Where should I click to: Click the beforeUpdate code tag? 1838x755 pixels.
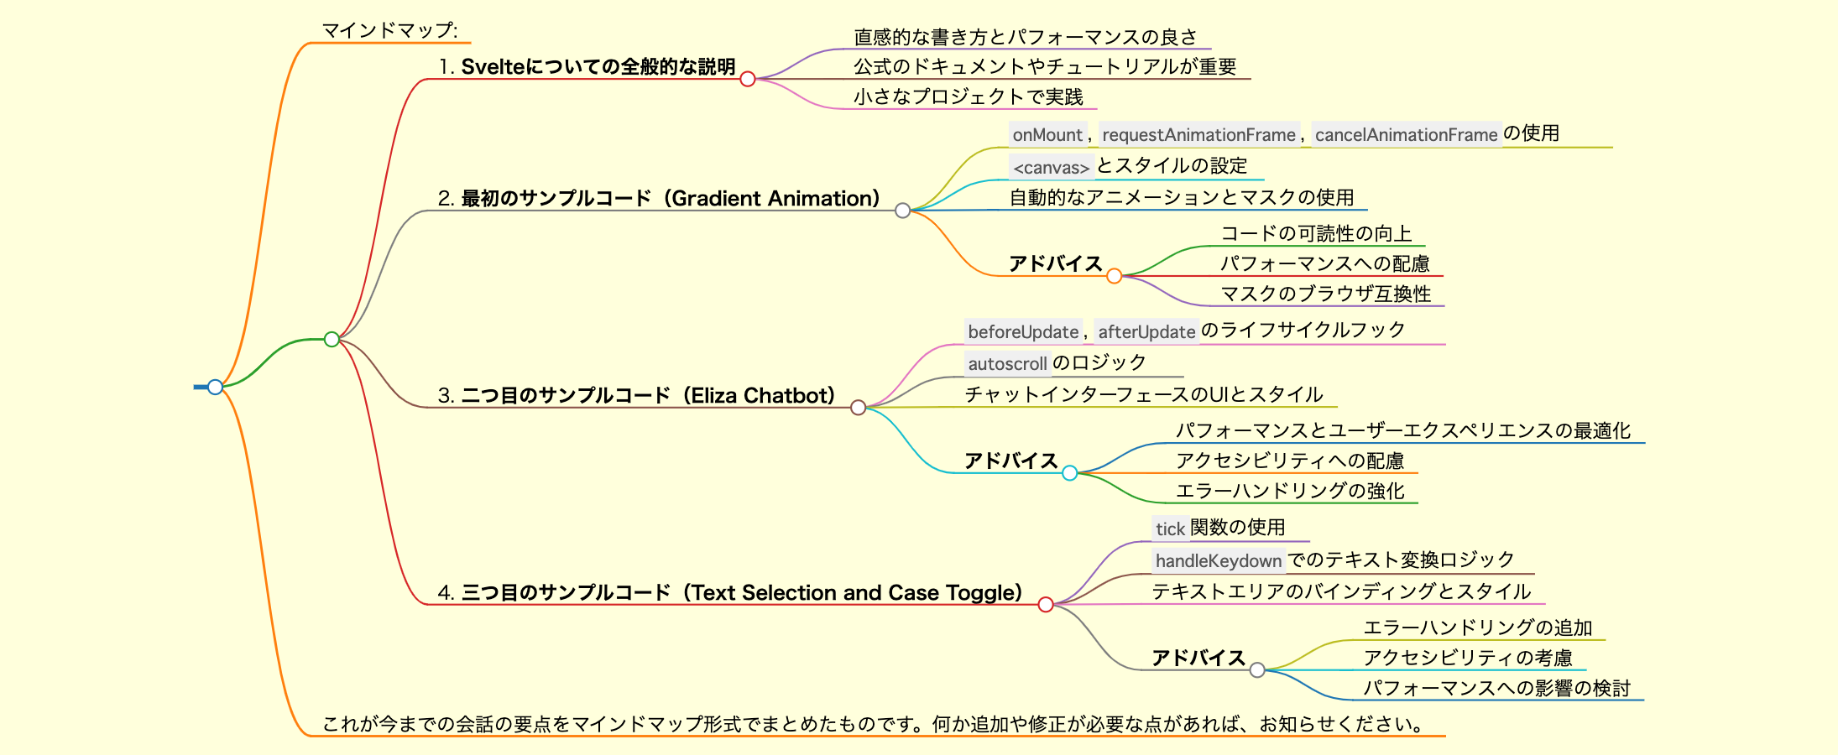click(x=1023, y=331)
